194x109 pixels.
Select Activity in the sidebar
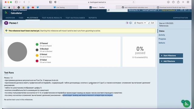coord(162,35)
